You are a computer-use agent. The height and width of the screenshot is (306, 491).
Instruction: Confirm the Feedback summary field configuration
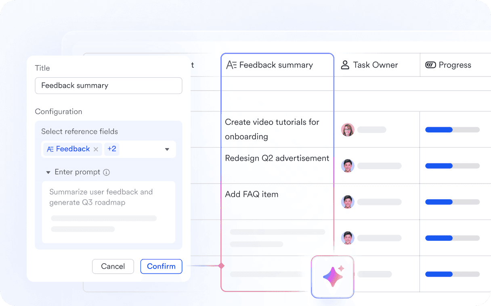[x=161, y=266]
